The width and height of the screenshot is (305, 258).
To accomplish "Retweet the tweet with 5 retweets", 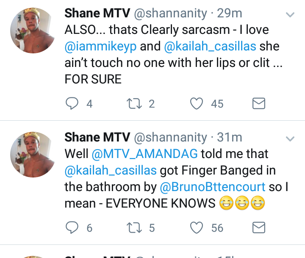I will 134,227.
